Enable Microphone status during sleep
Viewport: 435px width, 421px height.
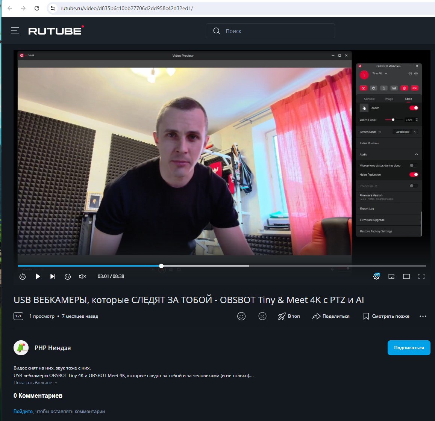coord(414,165)
